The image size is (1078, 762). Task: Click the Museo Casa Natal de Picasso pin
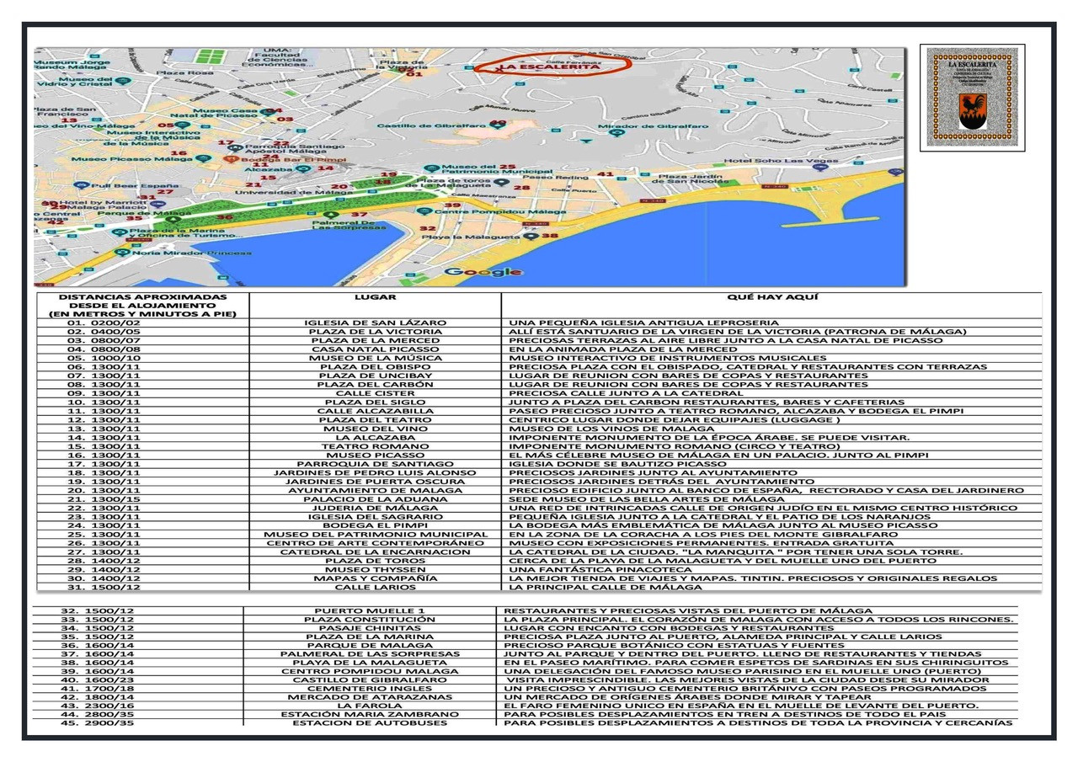[x=266, y=111]
